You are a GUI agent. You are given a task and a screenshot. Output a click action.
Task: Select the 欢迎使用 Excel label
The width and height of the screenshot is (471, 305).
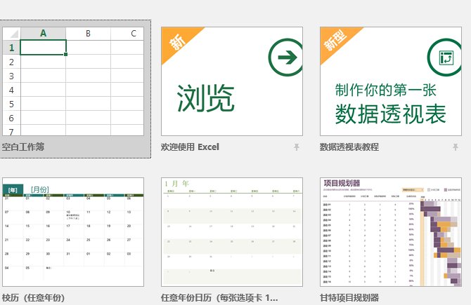[x=190, y=147]
